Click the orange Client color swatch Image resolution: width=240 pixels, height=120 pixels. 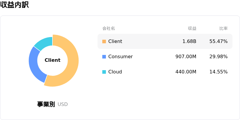point(104,41)
